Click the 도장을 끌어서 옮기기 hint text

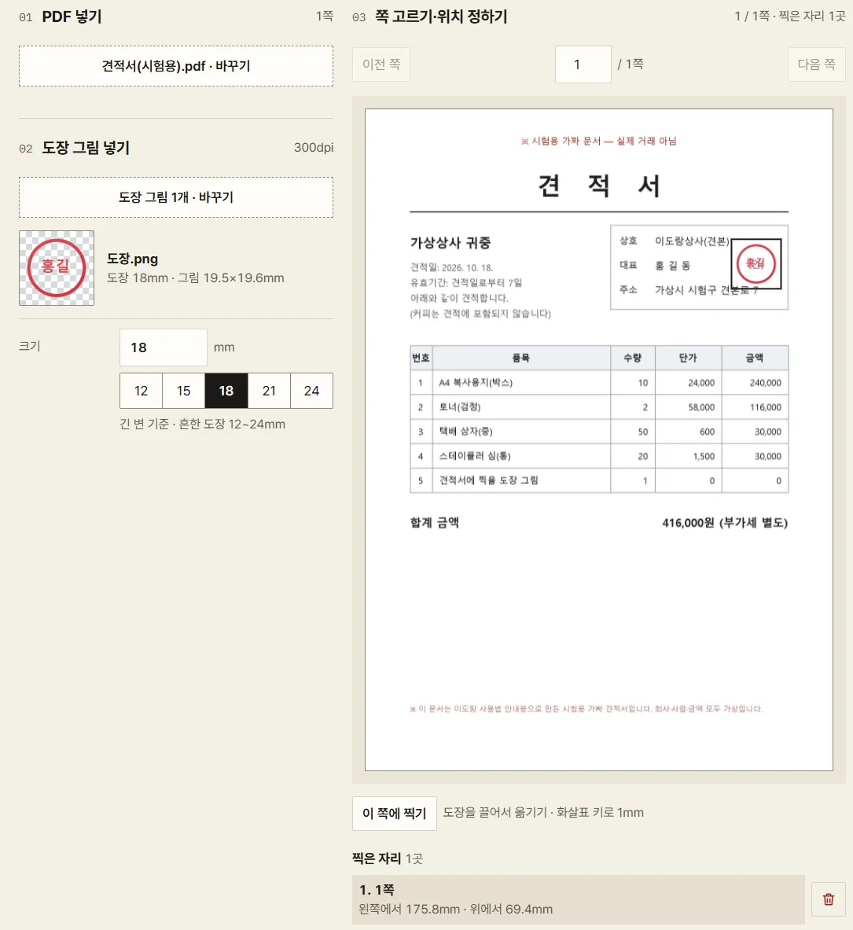point(543,813)
